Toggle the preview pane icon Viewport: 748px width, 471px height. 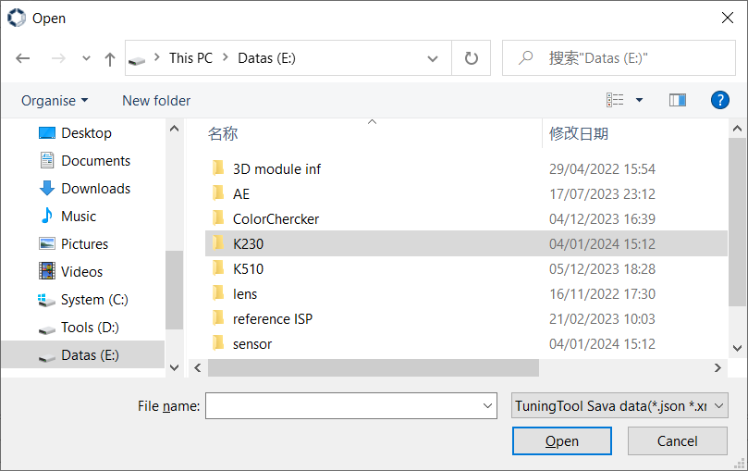click(678, 100)
